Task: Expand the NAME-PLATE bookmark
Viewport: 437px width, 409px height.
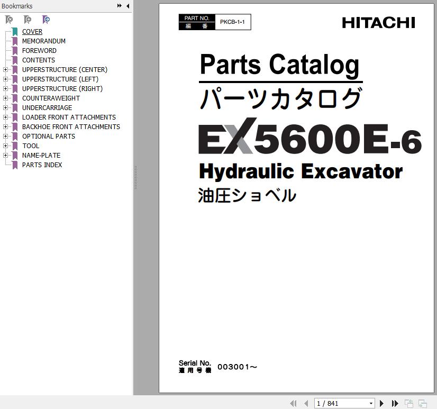Action: [5, 155]
